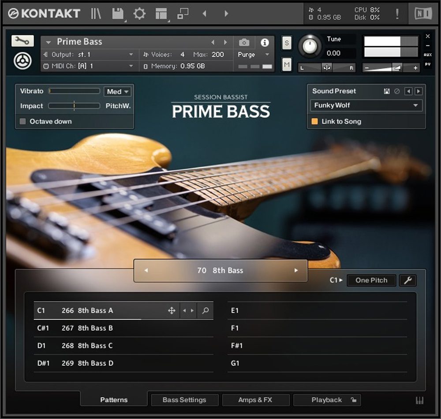Image resolution: width=441 pixels, height=419 pixels.
Task: Click the Impact slider
Action: tap(74, 106)
